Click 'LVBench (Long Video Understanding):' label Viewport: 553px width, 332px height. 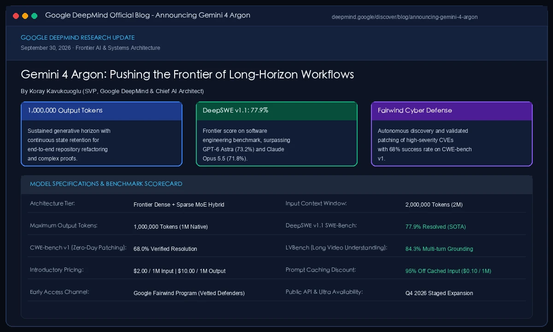coord(336,248)
